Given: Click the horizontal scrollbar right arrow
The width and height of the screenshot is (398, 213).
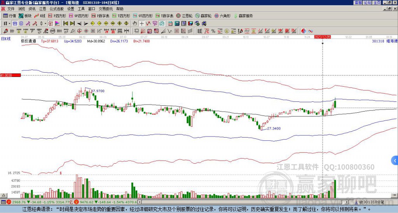Looking at the screenshot, I should click(347, 202).
